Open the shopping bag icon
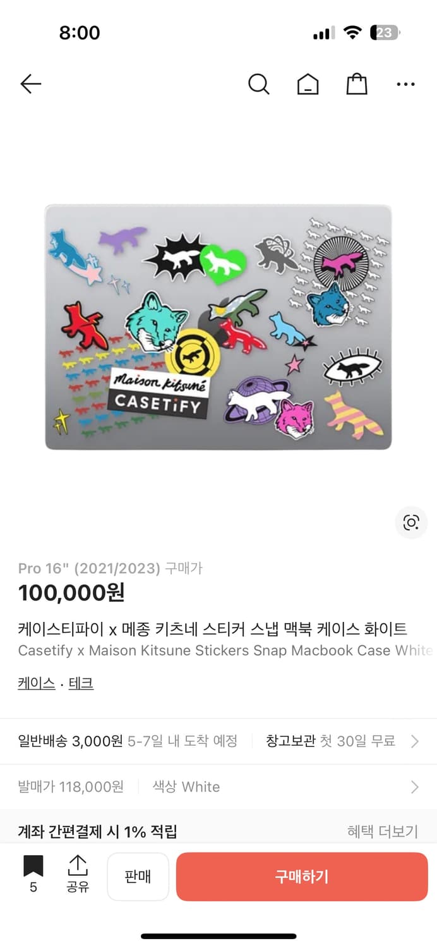 click(357, 84)
